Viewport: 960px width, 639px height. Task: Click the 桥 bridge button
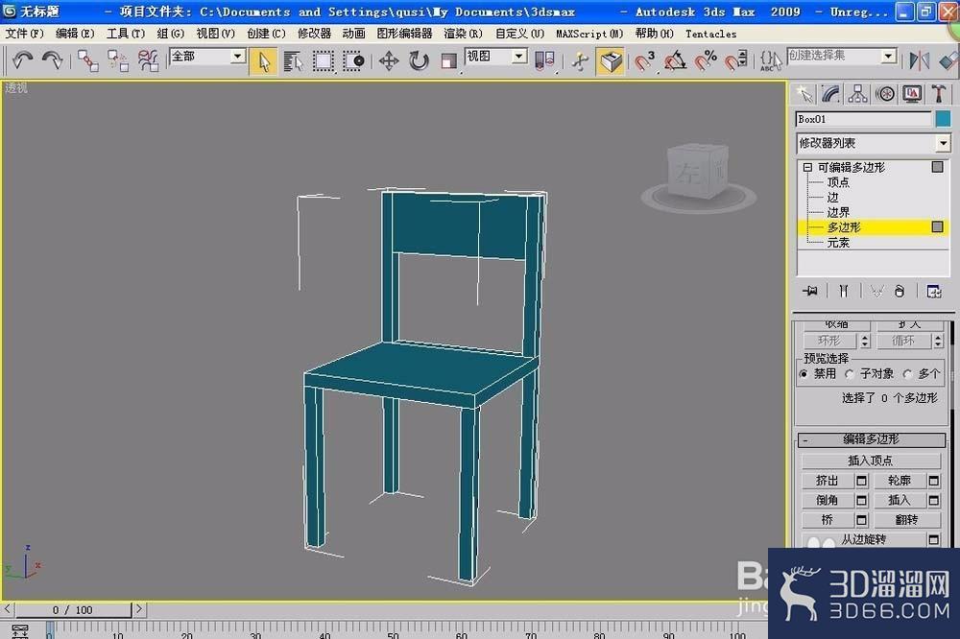click(828, 520)
